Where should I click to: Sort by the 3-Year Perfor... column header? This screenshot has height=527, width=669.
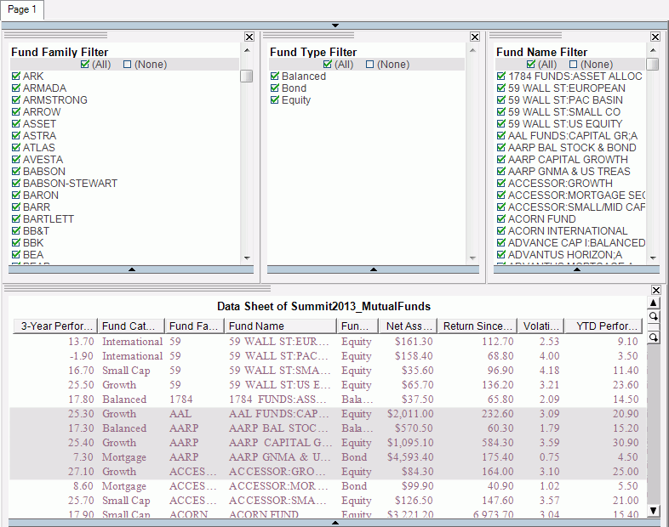click(55, 326)
